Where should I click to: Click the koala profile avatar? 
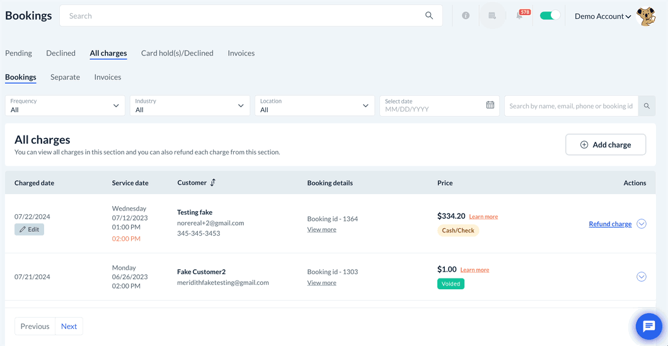[646, 16]
